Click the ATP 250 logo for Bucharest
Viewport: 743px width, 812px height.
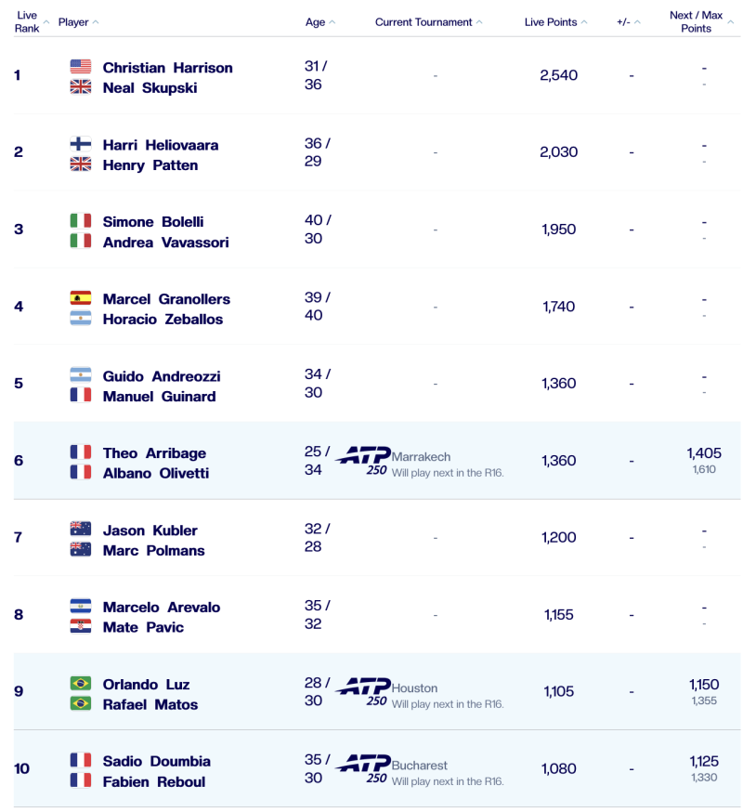[x=362, y=768]
